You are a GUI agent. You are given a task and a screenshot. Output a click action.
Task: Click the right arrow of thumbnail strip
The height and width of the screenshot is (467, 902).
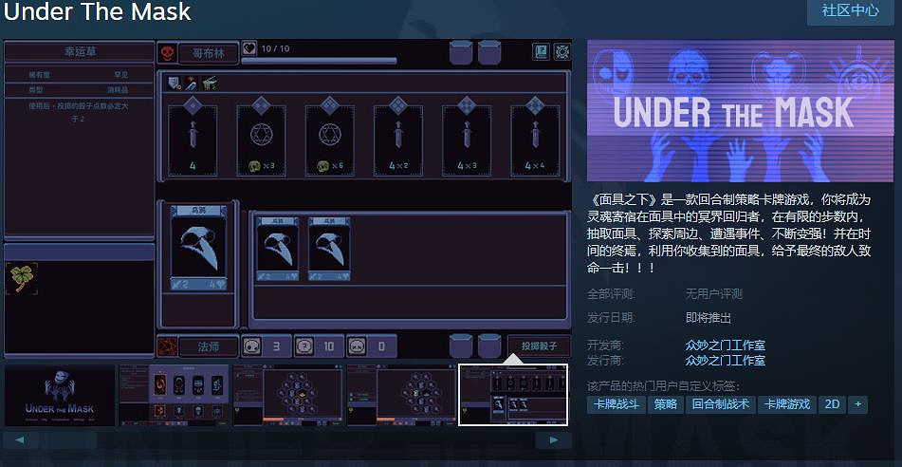click(x=553, y=440)
